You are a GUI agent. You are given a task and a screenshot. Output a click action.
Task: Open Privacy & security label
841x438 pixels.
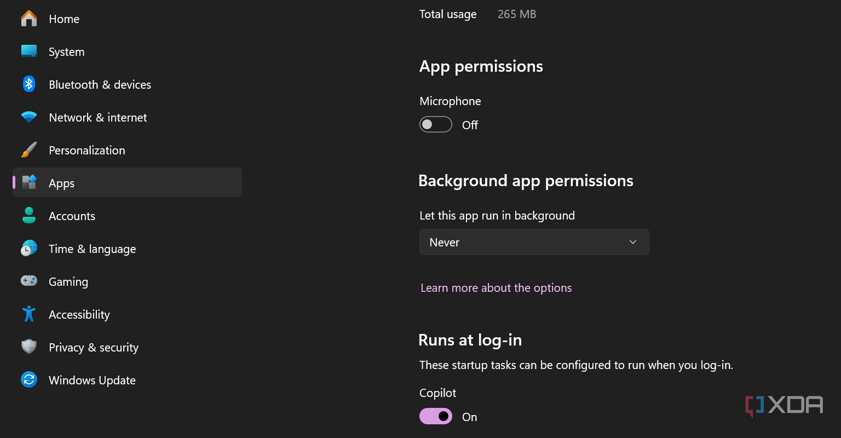click(x=94, y=348)
